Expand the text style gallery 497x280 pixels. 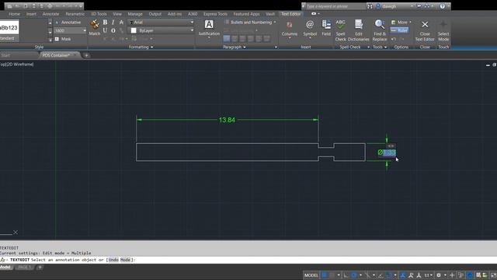point(50,40)
